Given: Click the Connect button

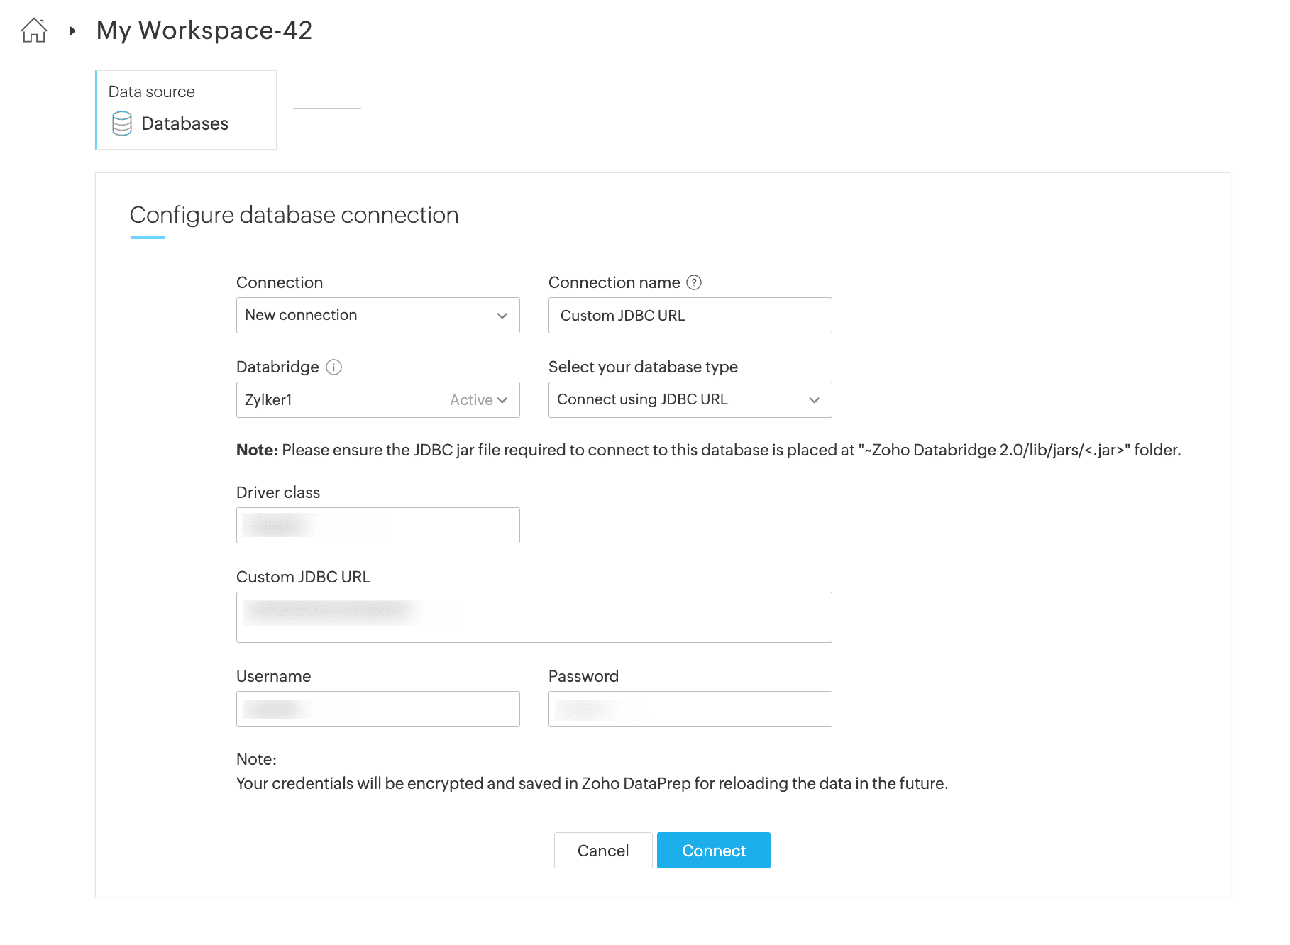Looking at the screenshot, I should point(713,850).
